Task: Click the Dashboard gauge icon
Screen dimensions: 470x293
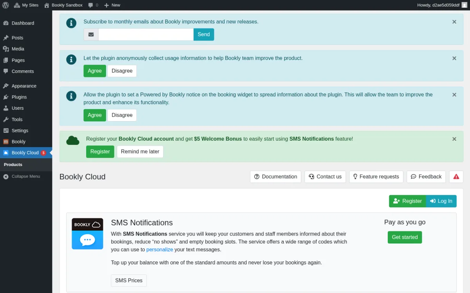Action: point(6,23)
